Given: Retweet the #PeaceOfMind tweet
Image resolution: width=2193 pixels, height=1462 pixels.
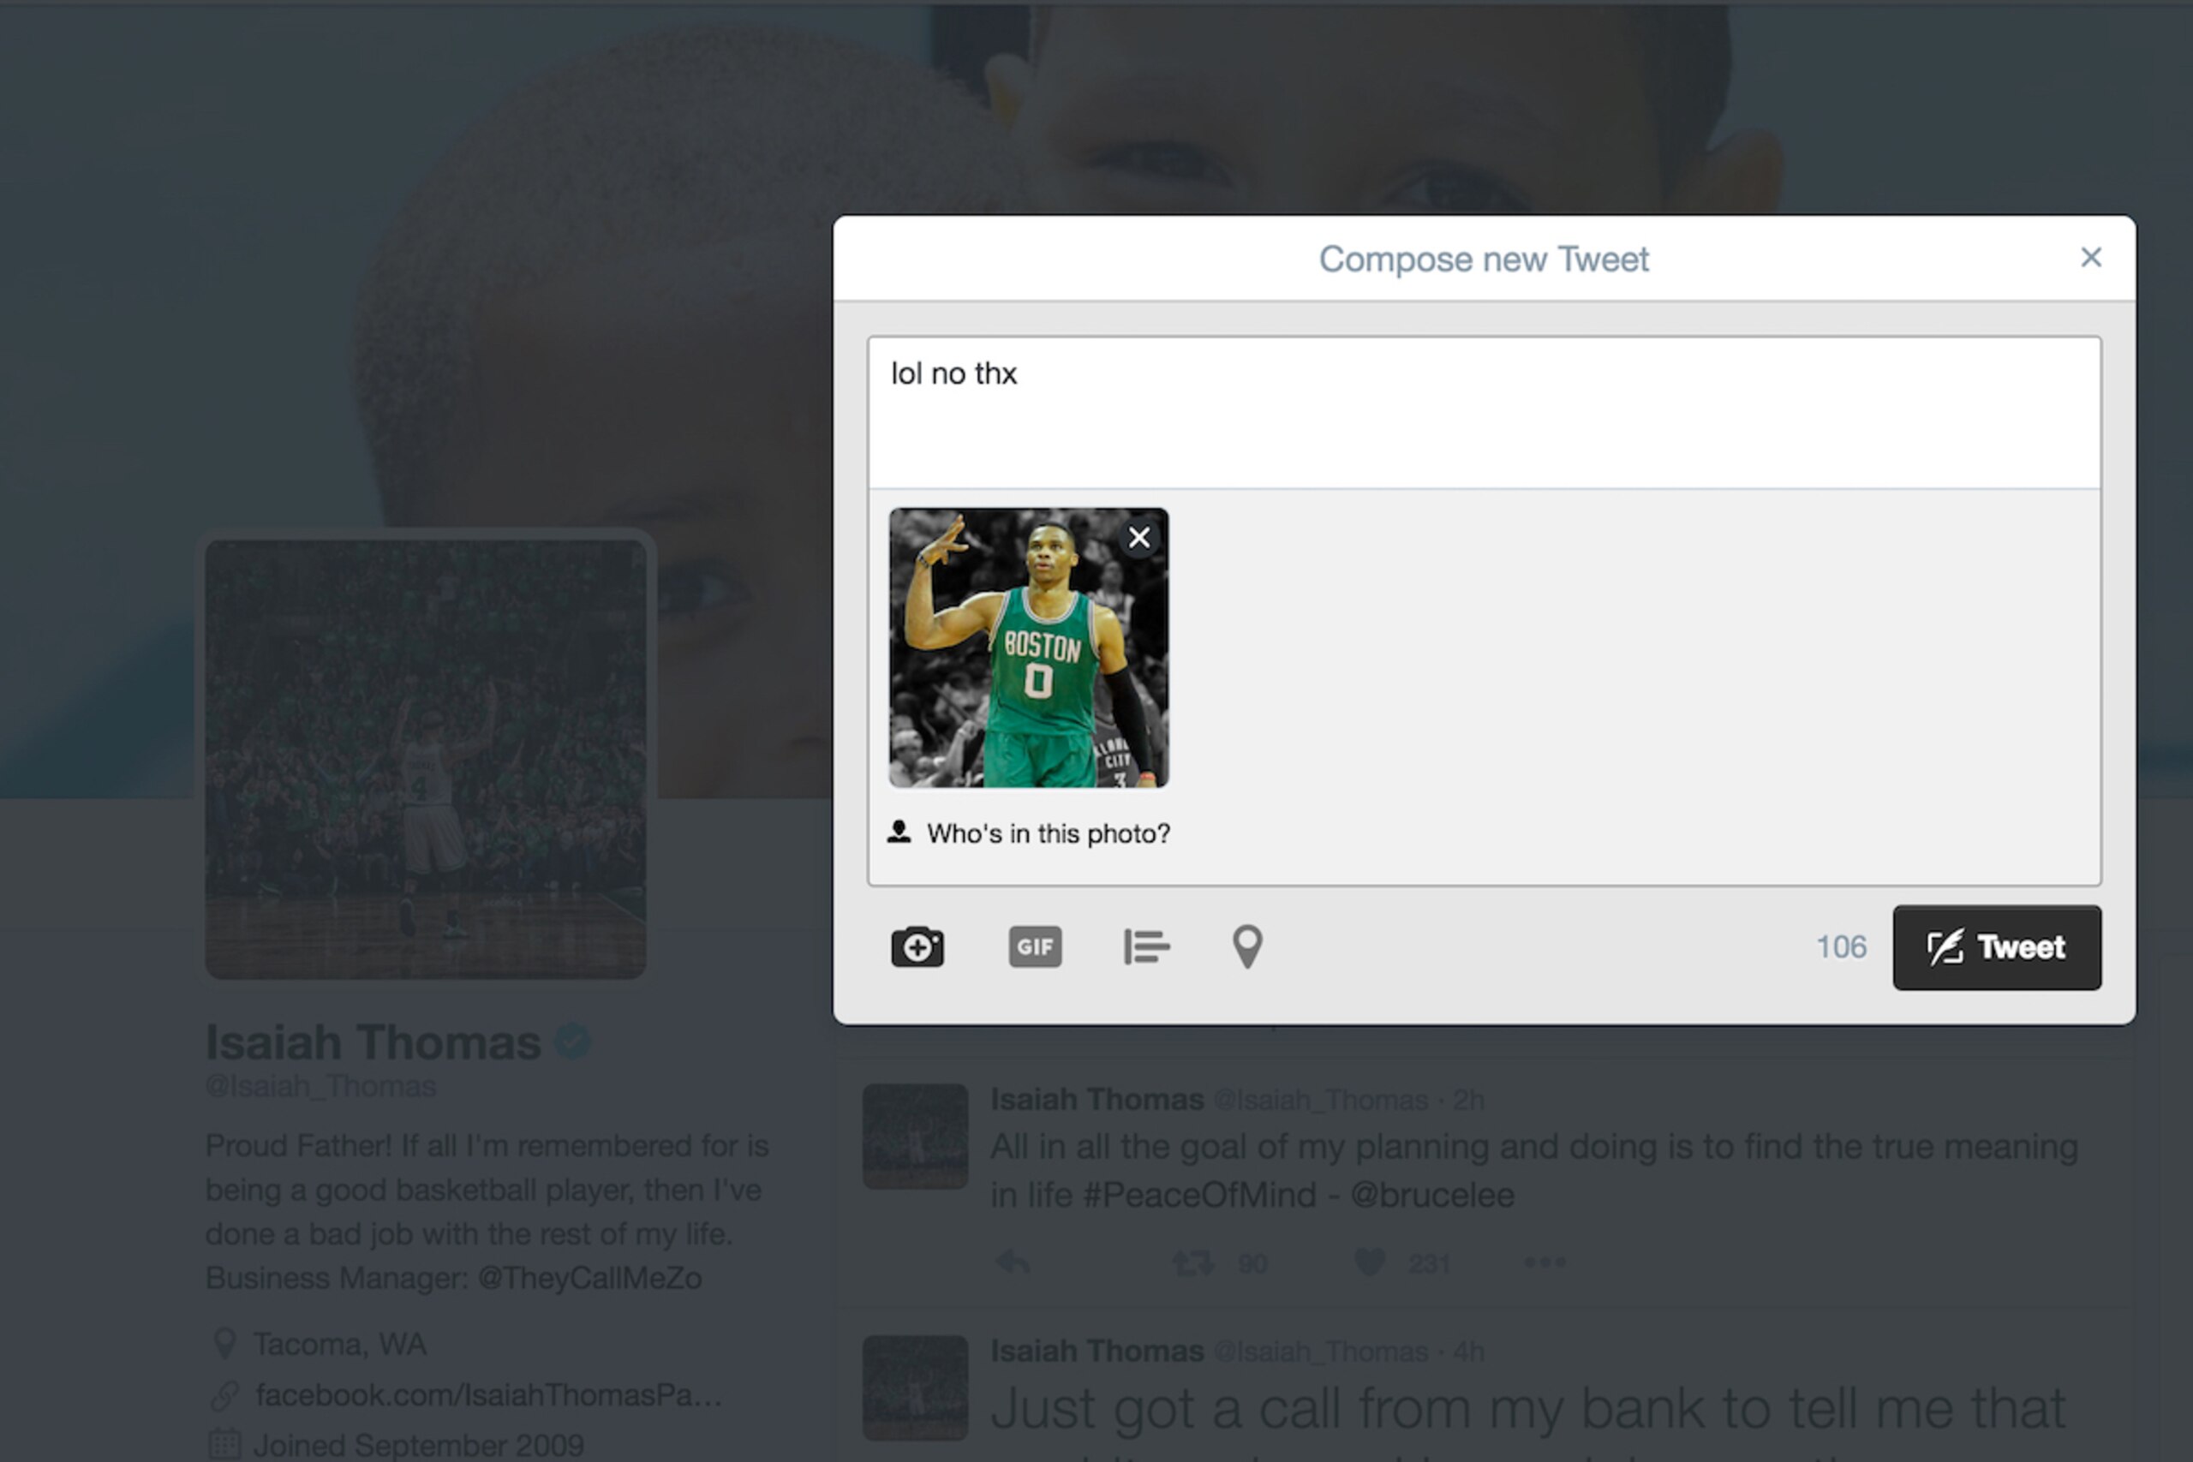Looking at the screenshot, I should click(1193, 1263).
